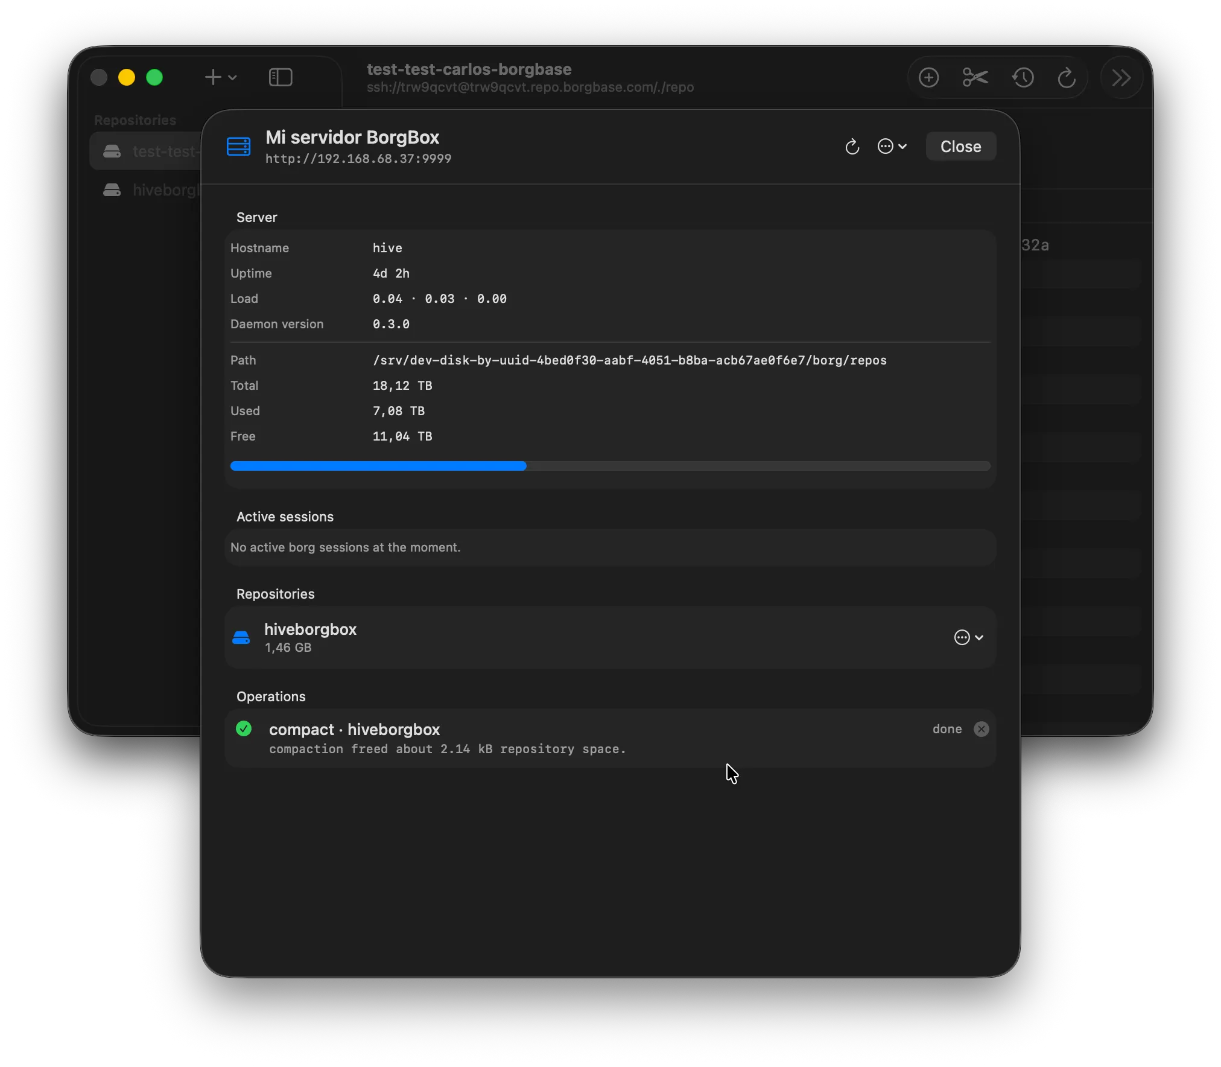The height and width of the screenshot is (1067, 1221).
Task: Refresh with the reload icon in the top toolbar
Action: pos(1067,77)
